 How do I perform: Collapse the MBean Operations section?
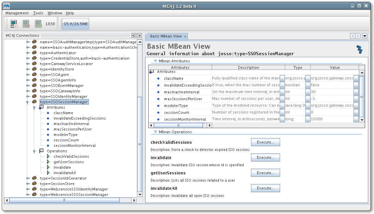[155, 132]
